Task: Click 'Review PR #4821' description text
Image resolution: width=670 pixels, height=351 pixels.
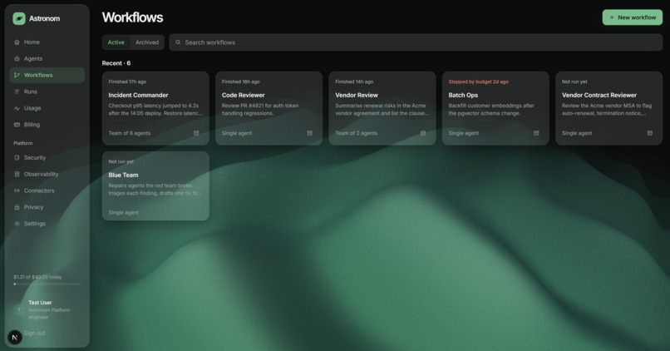Action: (x=260, y=110)
